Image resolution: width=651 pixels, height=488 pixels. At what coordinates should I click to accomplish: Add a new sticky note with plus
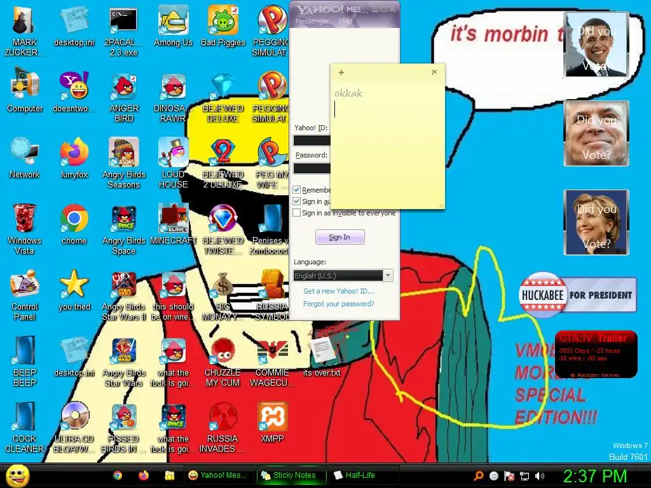coord(341,72)
